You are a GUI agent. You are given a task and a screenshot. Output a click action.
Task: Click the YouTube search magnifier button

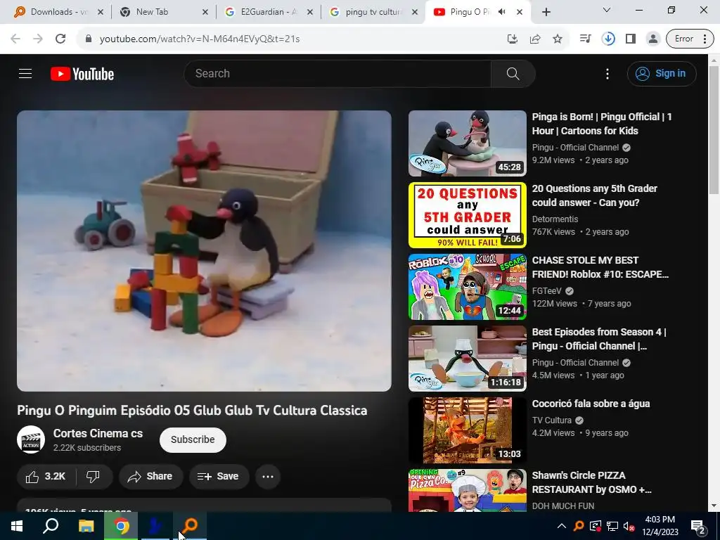pos(513,73)
